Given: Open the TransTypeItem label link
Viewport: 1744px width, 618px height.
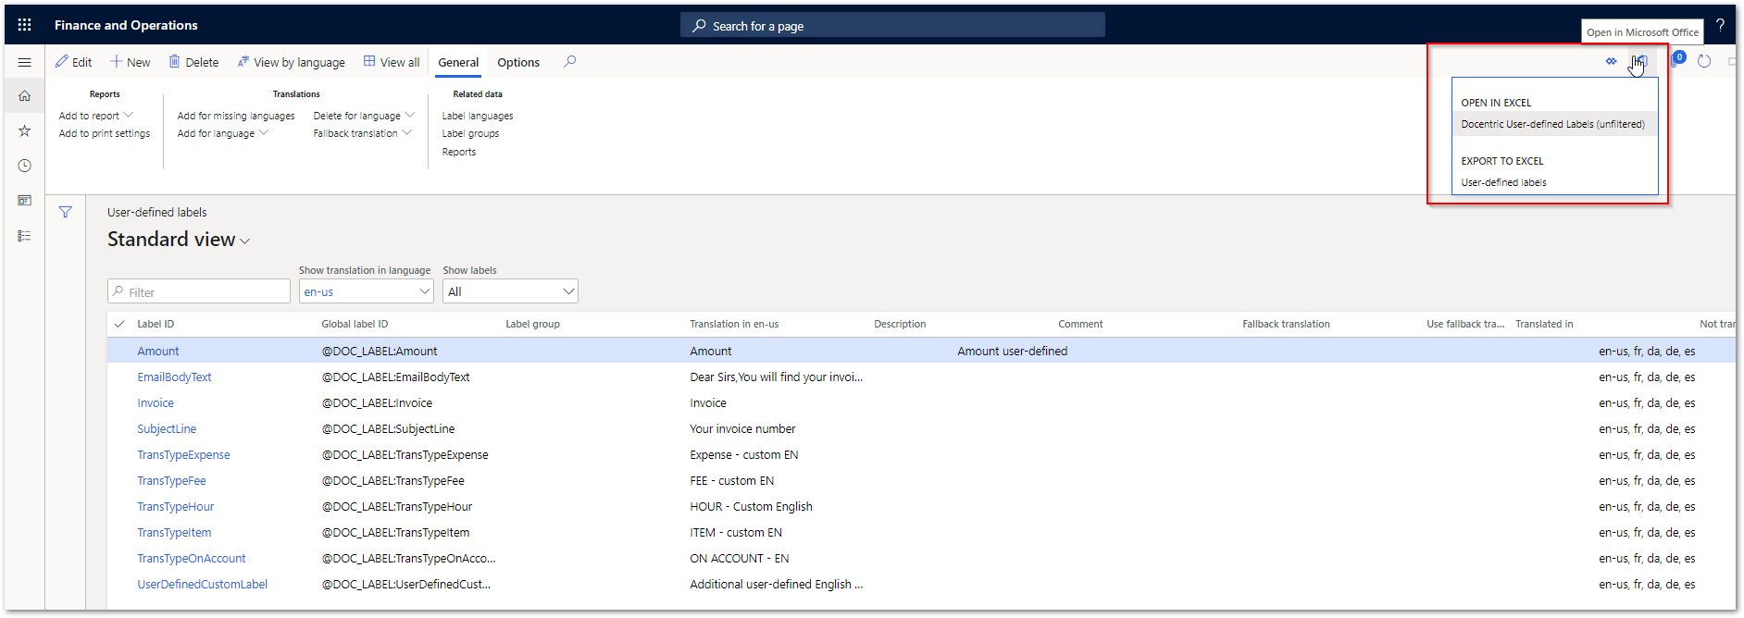Looking at the screenshot, I should (x=174, y=532).
